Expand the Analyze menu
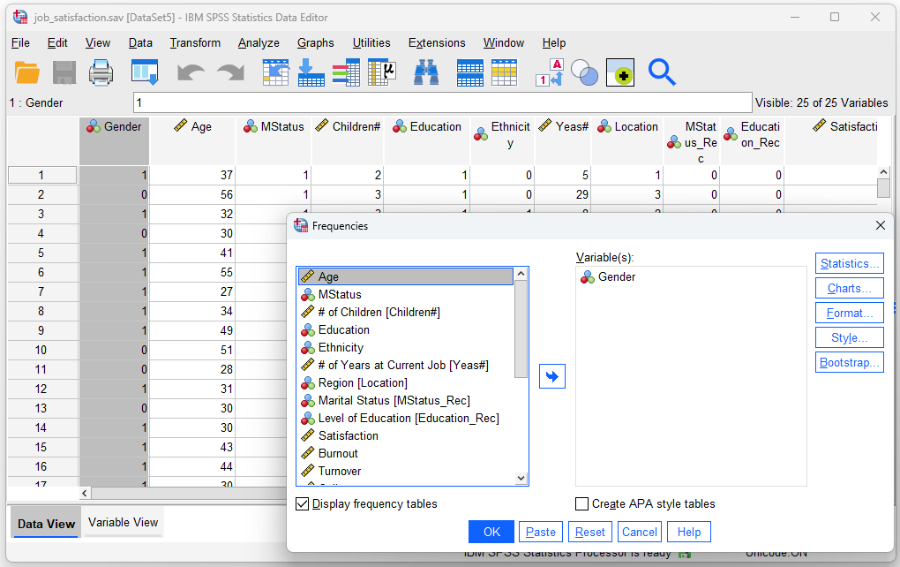900x567 pixels. pyautogui.click(x=259, y=42)
